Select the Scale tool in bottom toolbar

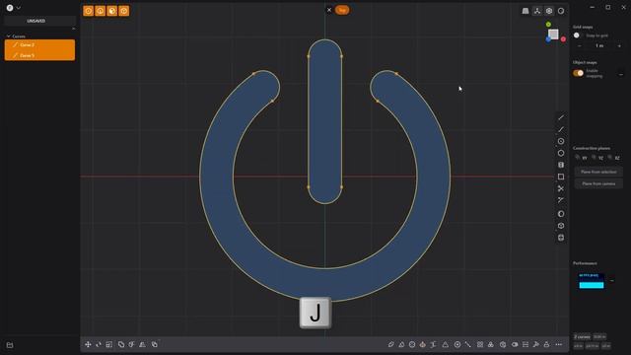(109, 344)
